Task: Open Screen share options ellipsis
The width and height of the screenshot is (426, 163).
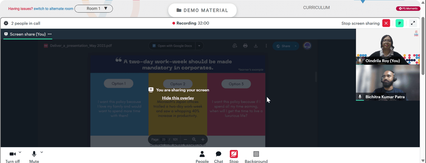Action: click(50, 34)
